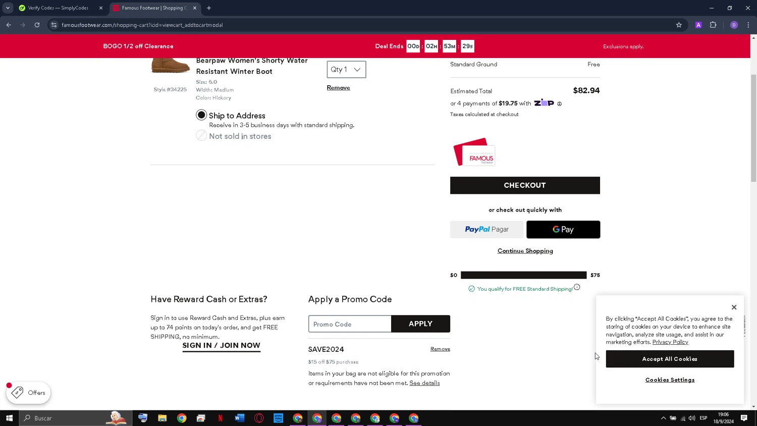Click the Famous Footwear rewards card image
The width and height of the screenshot is (757, 426).
coord(474,152)
